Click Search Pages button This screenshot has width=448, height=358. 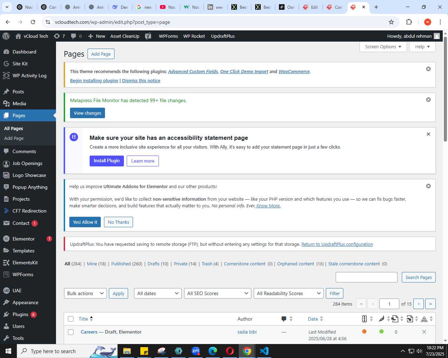[x=419, y=277]
